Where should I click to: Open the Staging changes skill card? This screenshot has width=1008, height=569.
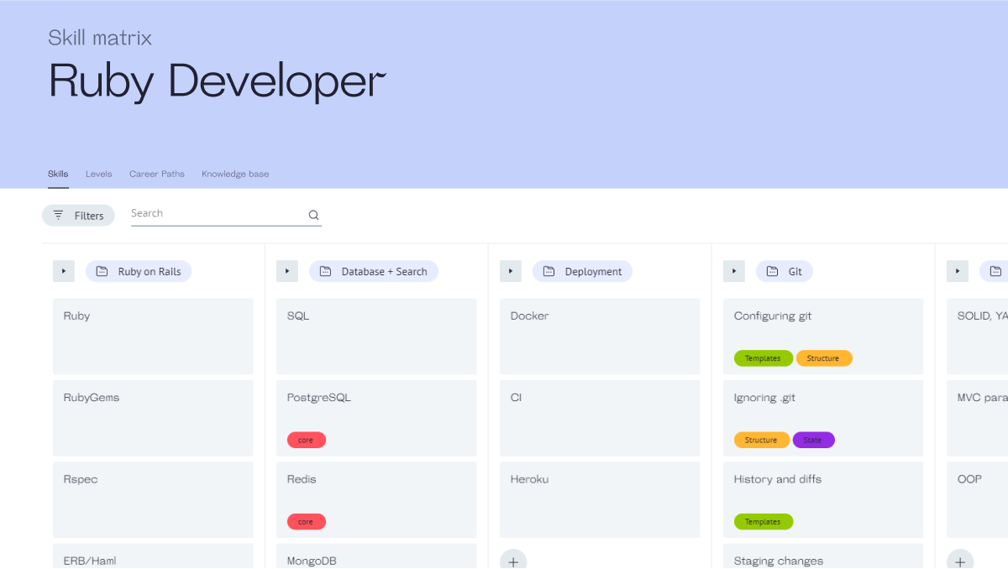[823, 556]
